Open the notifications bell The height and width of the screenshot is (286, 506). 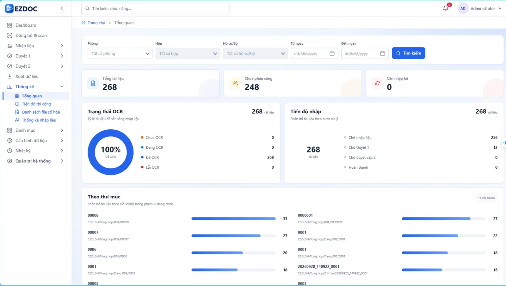click(446, 9)
